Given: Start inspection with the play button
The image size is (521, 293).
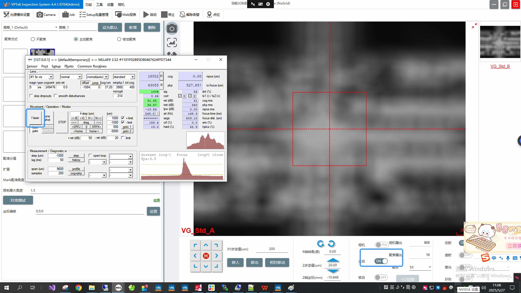Looking at the screenshot, I should click(x=150, y=15).
